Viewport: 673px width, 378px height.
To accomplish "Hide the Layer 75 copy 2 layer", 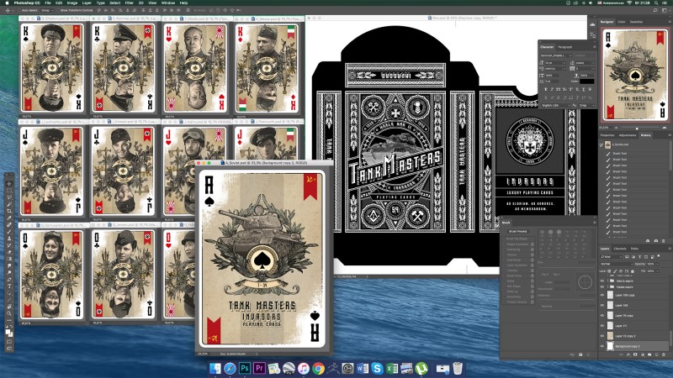I will coord(602,336).
